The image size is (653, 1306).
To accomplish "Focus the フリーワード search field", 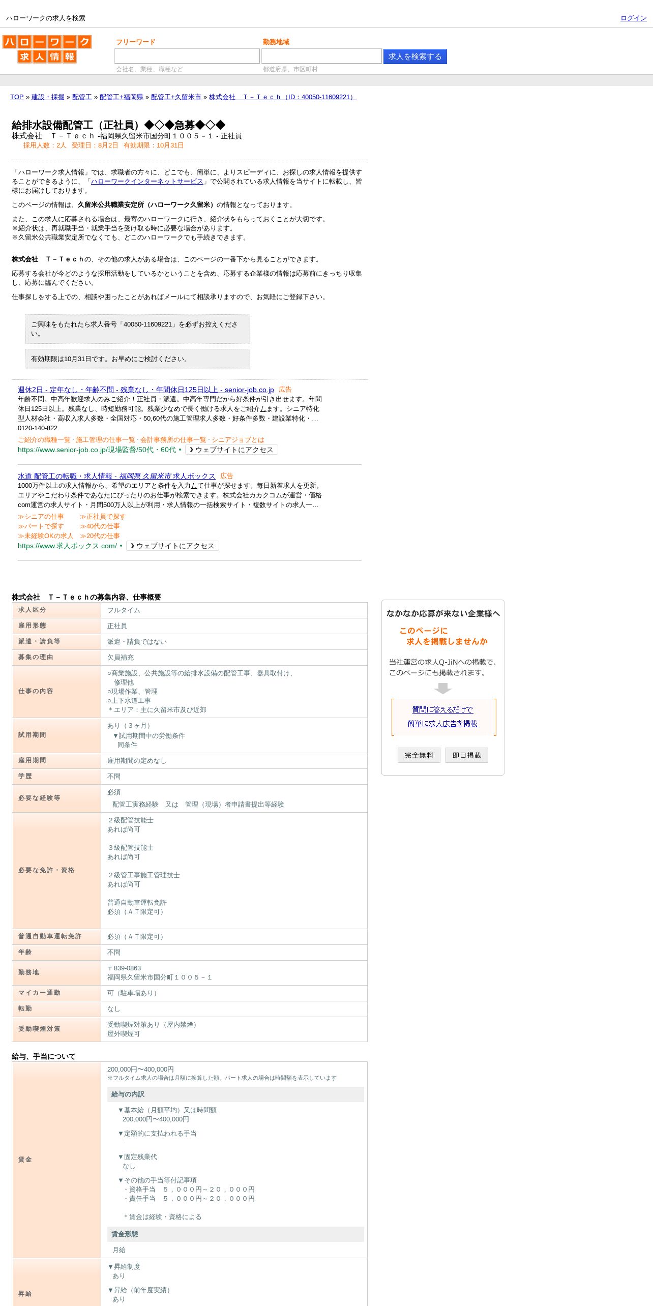I will [x=187, y=56].
